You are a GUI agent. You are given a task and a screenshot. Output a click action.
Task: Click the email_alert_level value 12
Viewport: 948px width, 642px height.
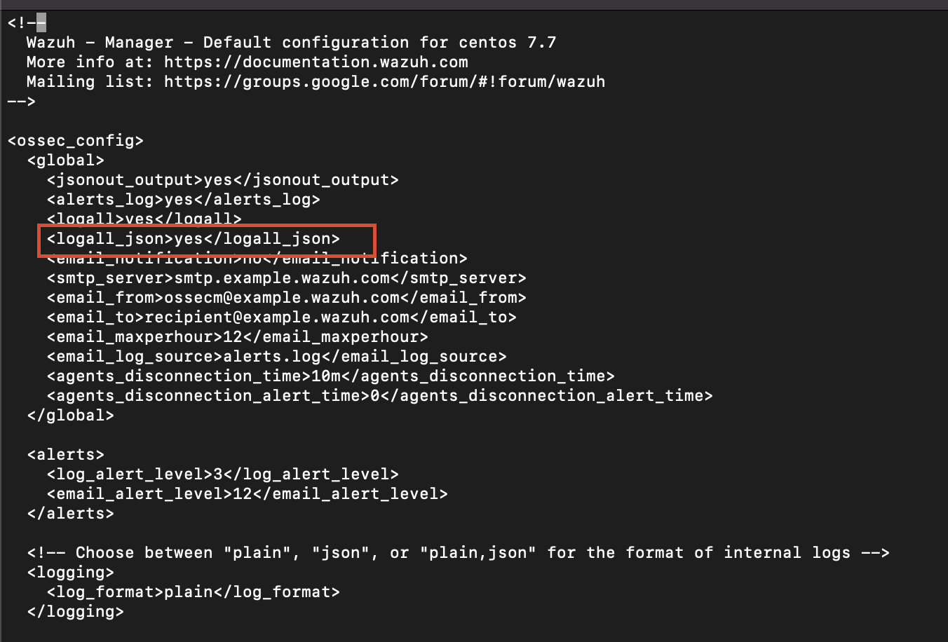point(242,494)
